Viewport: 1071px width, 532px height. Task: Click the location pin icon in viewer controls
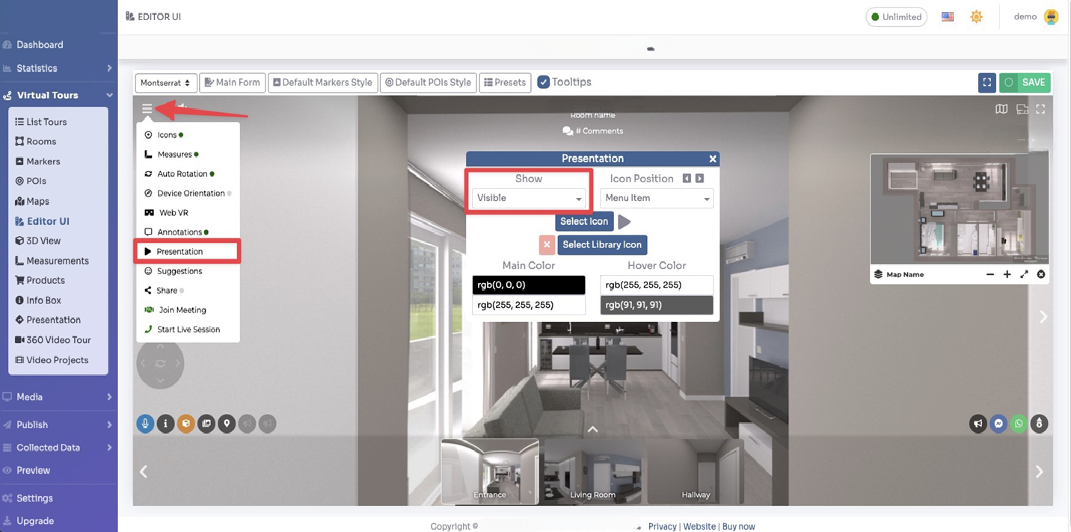point(226,424)
